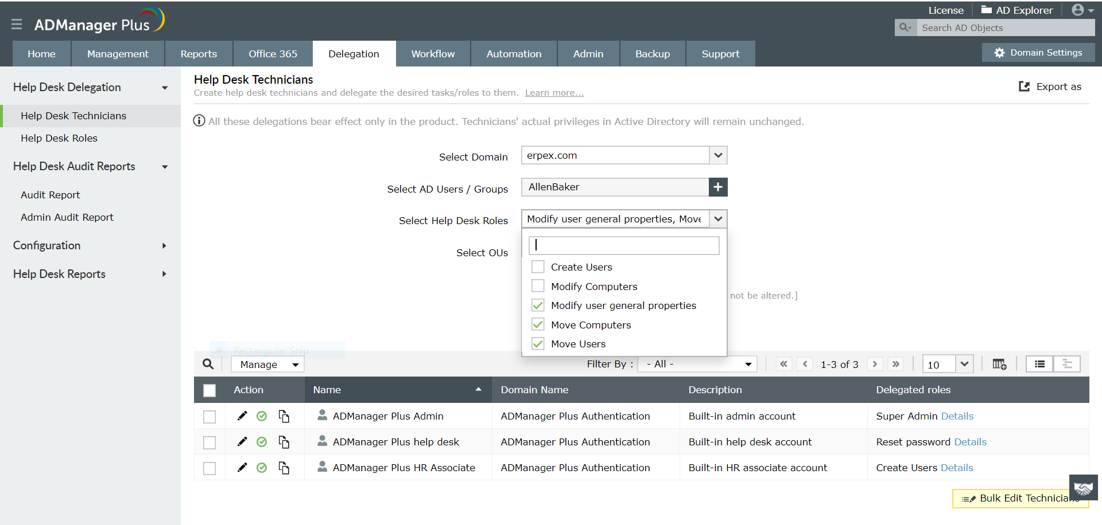The height and width of the screenshot is (525, 1102).
Task: Click the ADManager Plus logo
Action: 99,21
